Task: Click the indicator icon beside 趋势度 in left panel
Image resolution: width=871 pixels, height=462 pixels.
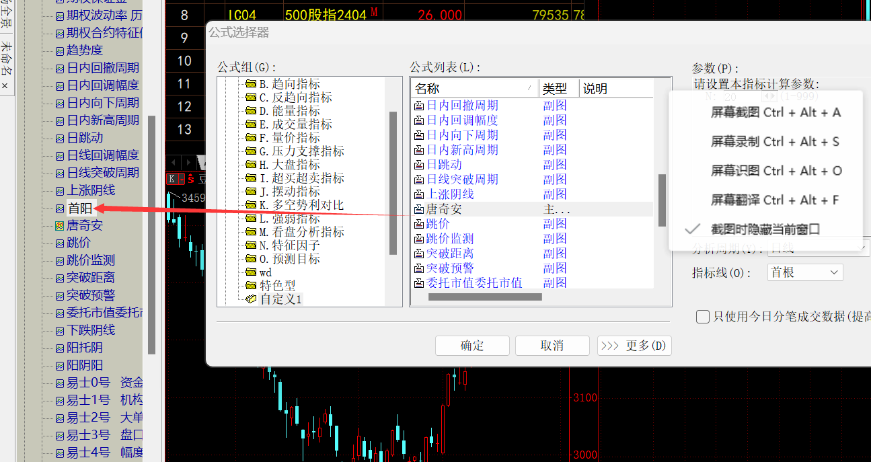Action: pos(60,50)
